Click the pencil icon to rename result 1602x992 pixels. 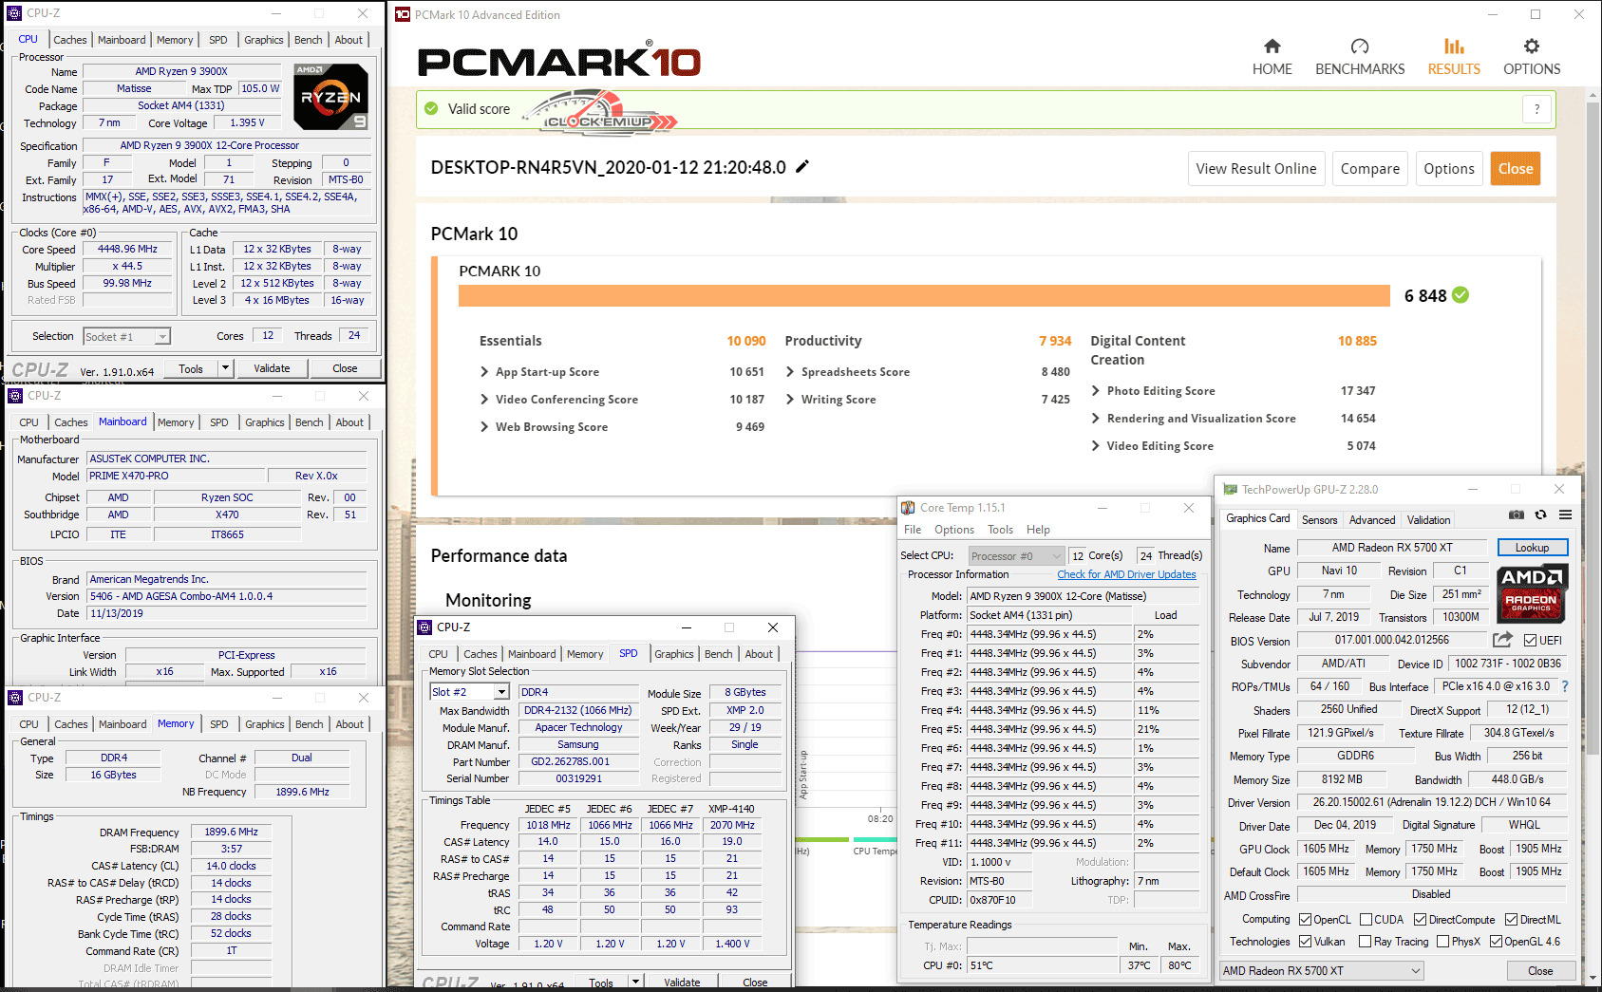tap(802, 167)
